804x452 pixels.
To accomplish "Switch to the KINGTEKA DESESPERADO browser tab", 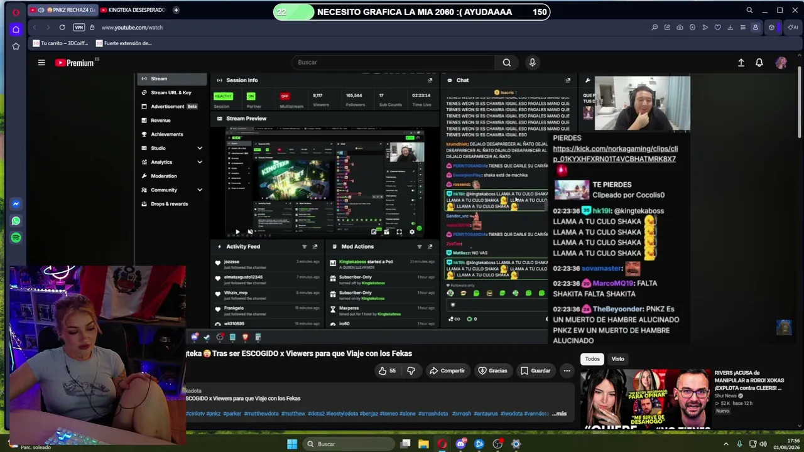I will [133, 10].
